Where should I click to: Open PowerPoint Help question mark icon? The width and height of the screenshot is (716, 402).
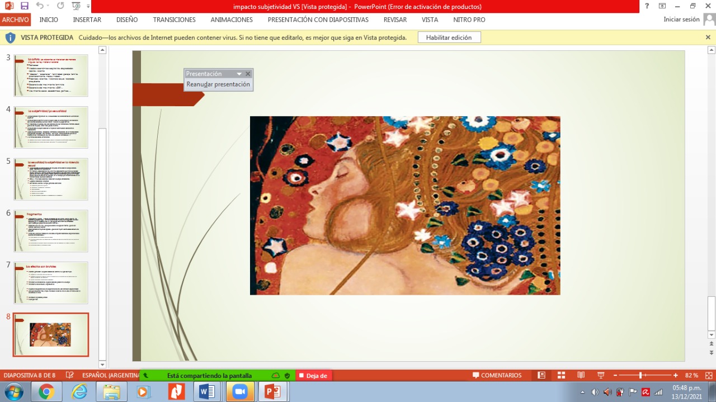pos(647,6)
